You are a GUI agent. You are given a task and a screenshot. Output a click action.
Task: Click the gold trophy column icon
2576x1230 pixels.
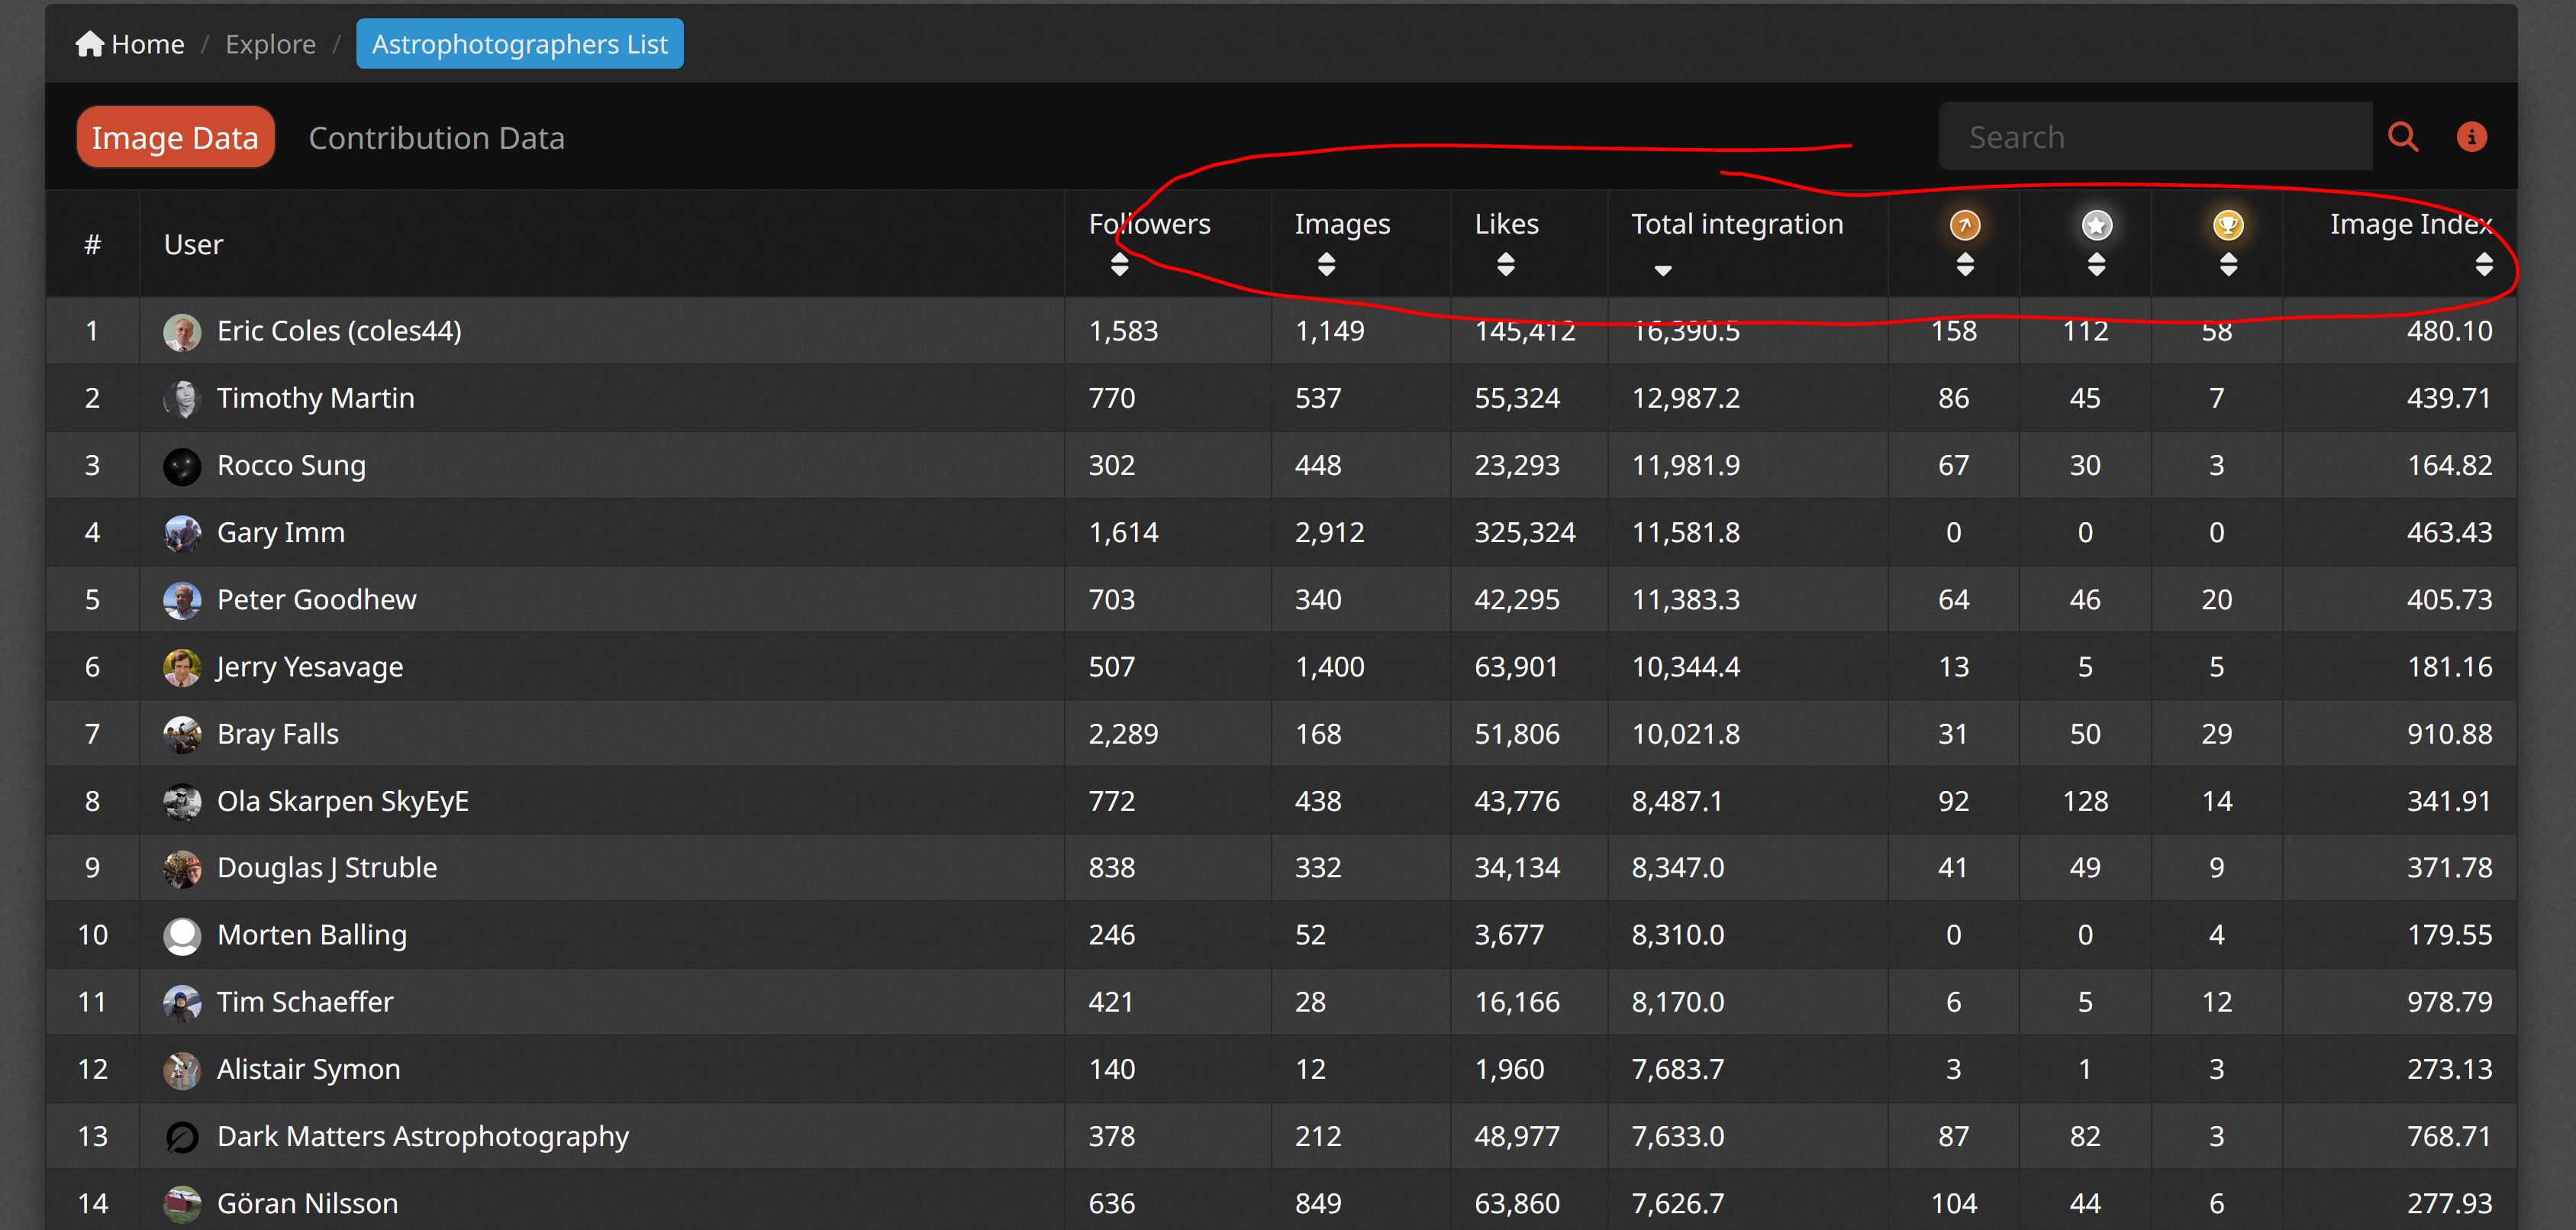2228,225
